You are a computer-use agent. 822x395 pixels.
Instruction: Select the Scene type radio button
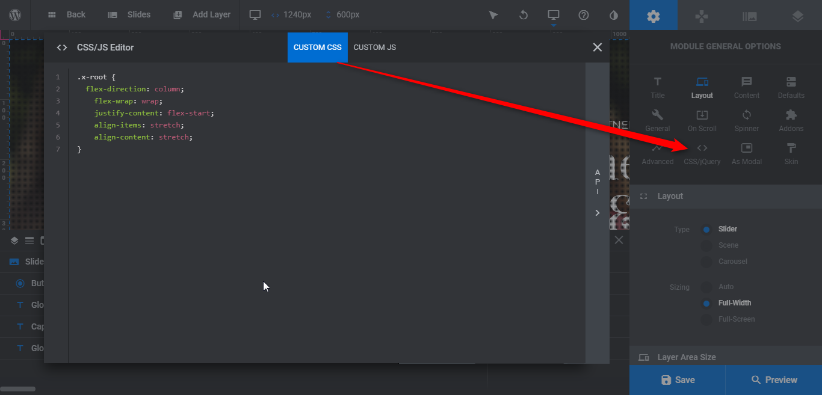[707, 245]
